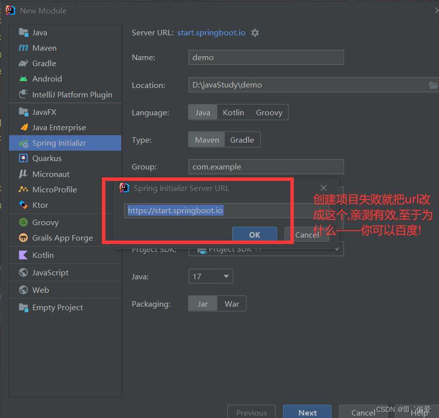Click the Spring Initializr leaf icon
Screen dimensions: 439x418
point(23,143)
